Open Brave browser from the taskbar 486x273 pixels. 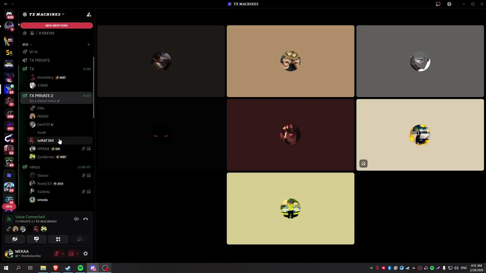tap(55, 268)
